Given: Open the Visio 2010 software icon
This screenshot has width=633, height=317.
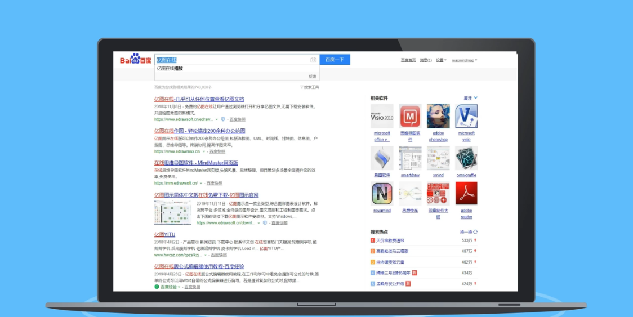Looking at the screenshot, I should 382,117.
